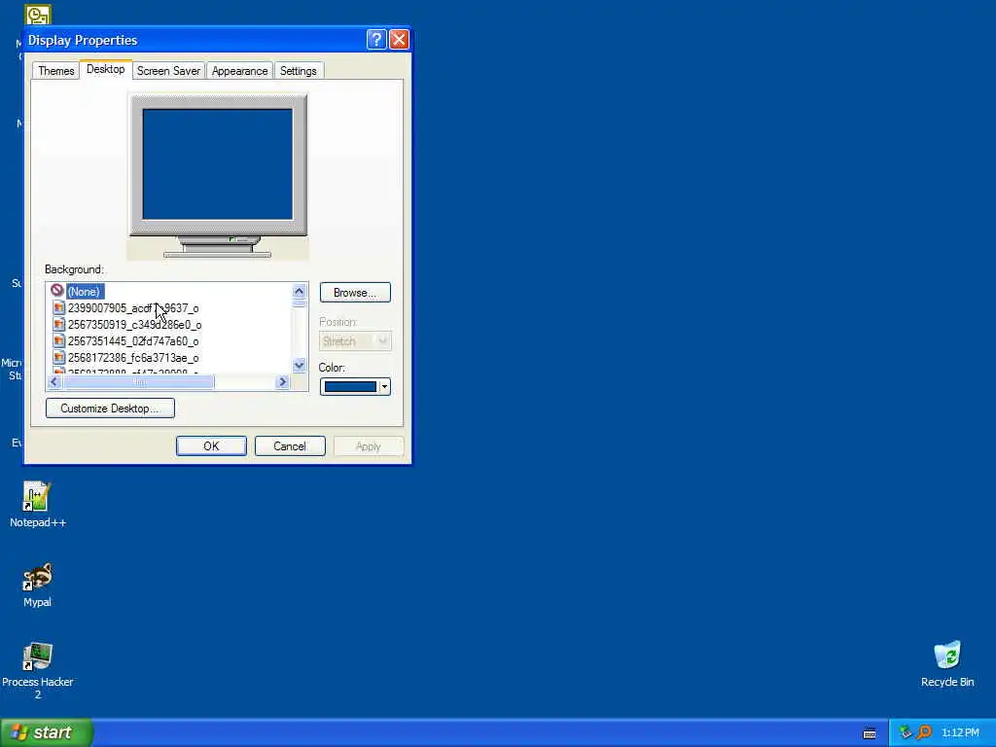Choose background 2567351445_02fd747a60_o
Image resolution: width=996 pixels, height=747 pixels.
132,341
